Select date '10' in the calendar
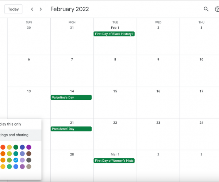This screenshot has height=182, width=219. 201,59
